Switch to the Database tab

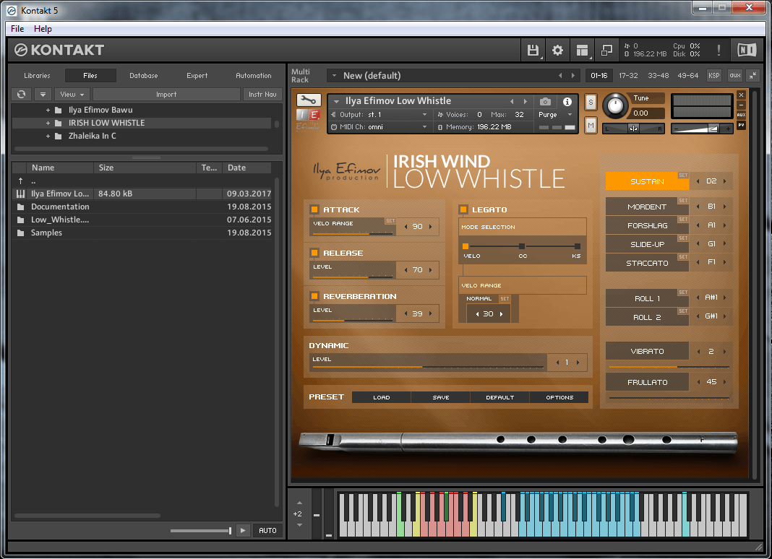coord(144,75)
